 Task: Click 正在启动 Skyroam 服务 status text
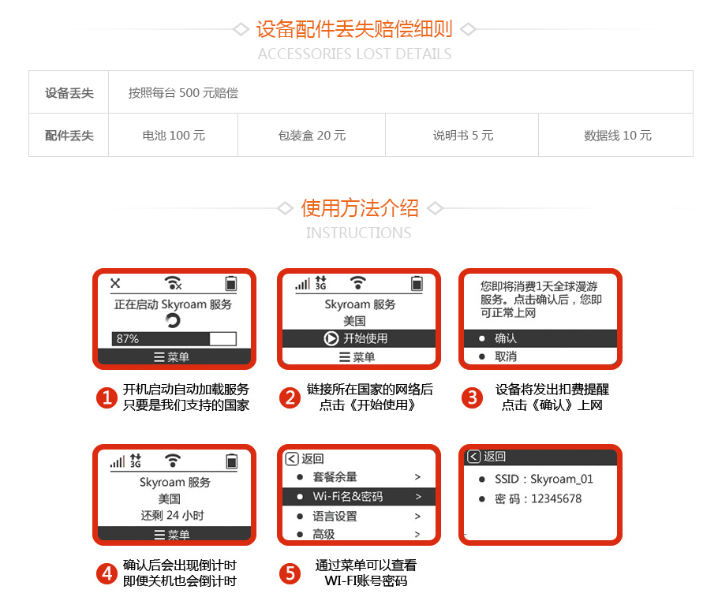pos(173,304)
